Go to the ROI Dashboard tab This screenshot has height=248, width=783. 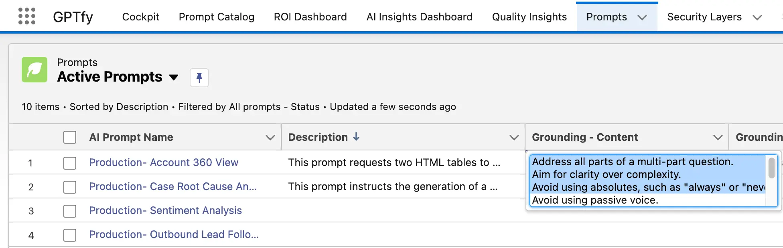pyautogui.click(x=310, y=17)
